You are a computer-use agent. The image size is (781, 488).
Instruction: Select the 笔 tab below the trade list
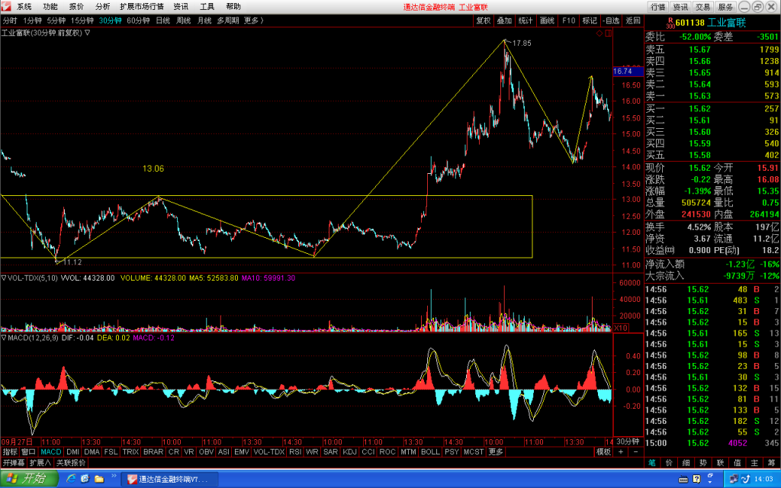click(652, 463)
